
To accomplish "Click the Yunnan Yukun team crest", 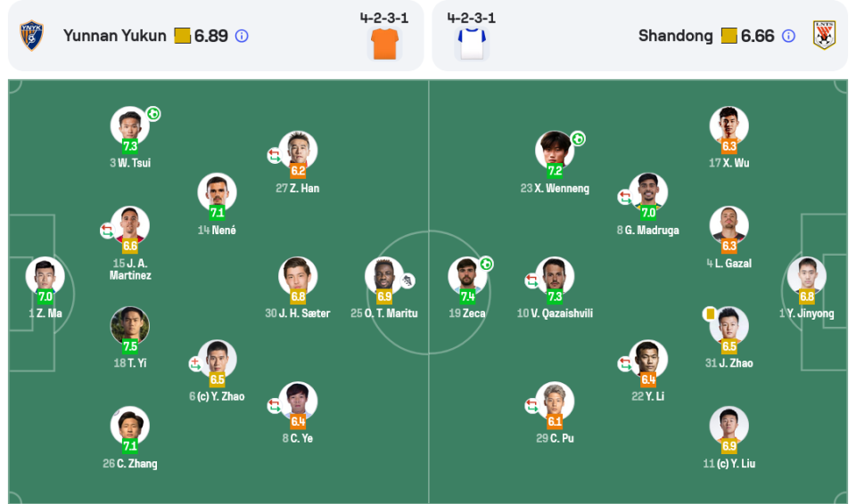I will pyautogui.click(x=32, y=36).
